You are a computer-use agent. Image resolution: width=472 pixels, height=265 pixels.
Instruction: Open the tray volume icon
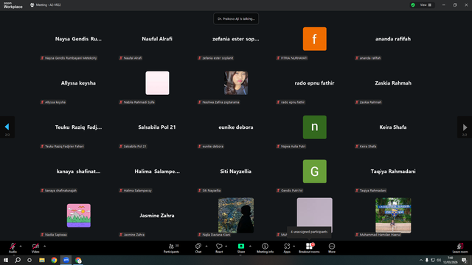point(439,260)
